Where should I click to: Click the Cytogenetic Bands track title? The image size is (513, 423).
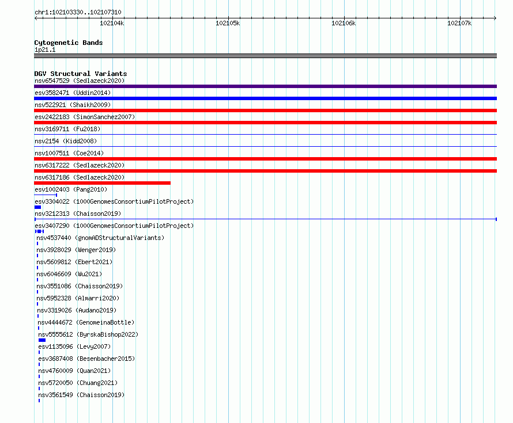coord(69,43)
